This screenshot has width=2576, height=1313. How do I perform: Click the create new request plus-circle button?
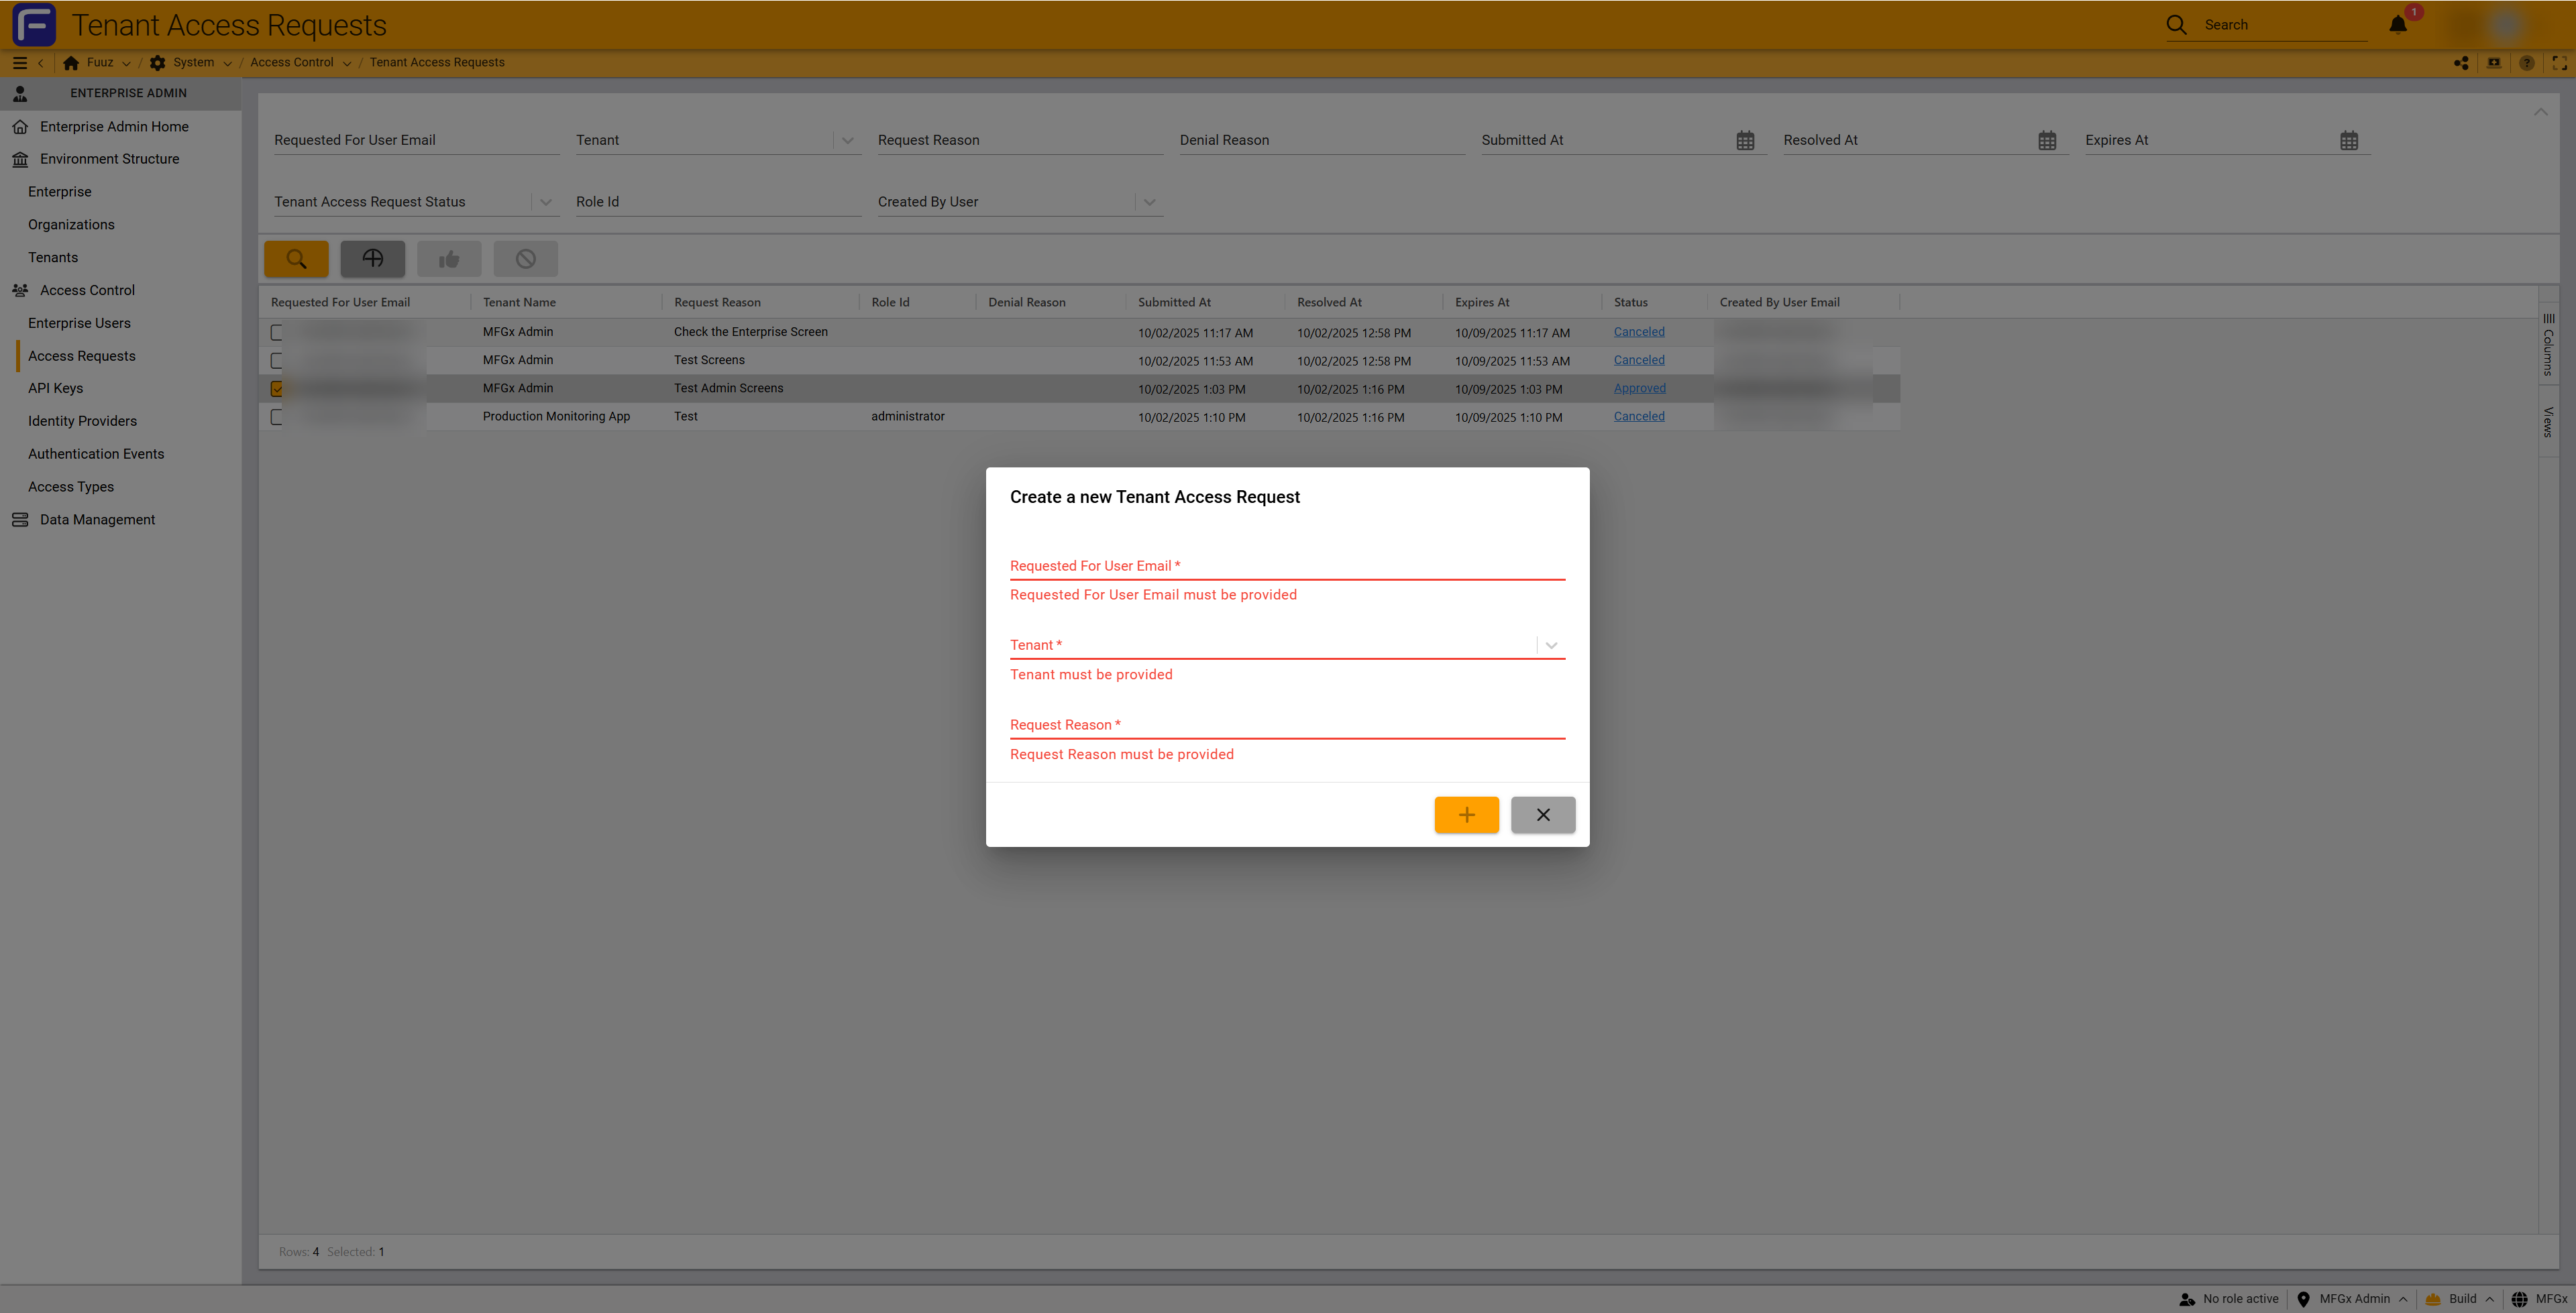pos(373,259)
